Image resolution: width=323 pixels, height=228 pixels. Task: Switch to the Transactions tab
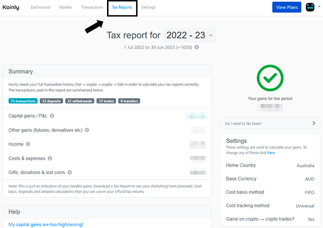(92, 8)
